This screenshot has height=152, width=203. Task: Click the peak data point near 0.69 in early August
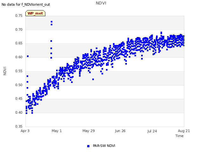[x=161, y=33]
